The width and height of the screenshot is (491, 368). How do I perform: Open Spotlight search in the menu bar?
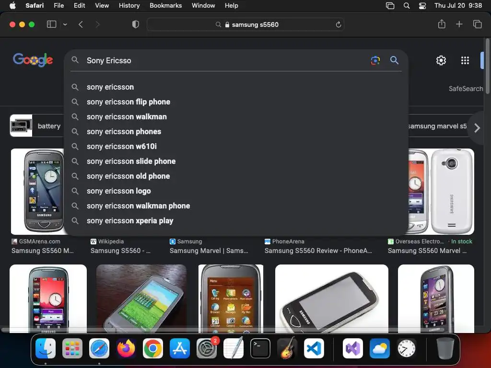coord(407,6)
